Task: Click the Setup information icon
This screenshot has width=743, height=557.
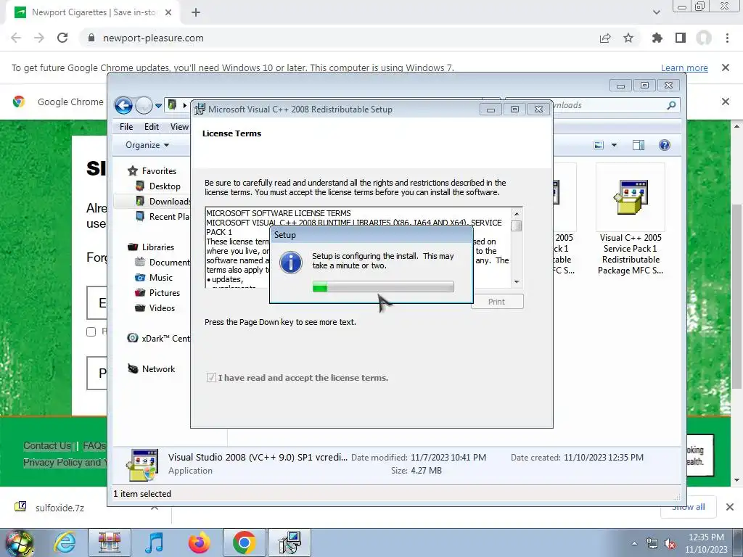Action: tap(290, 263)
